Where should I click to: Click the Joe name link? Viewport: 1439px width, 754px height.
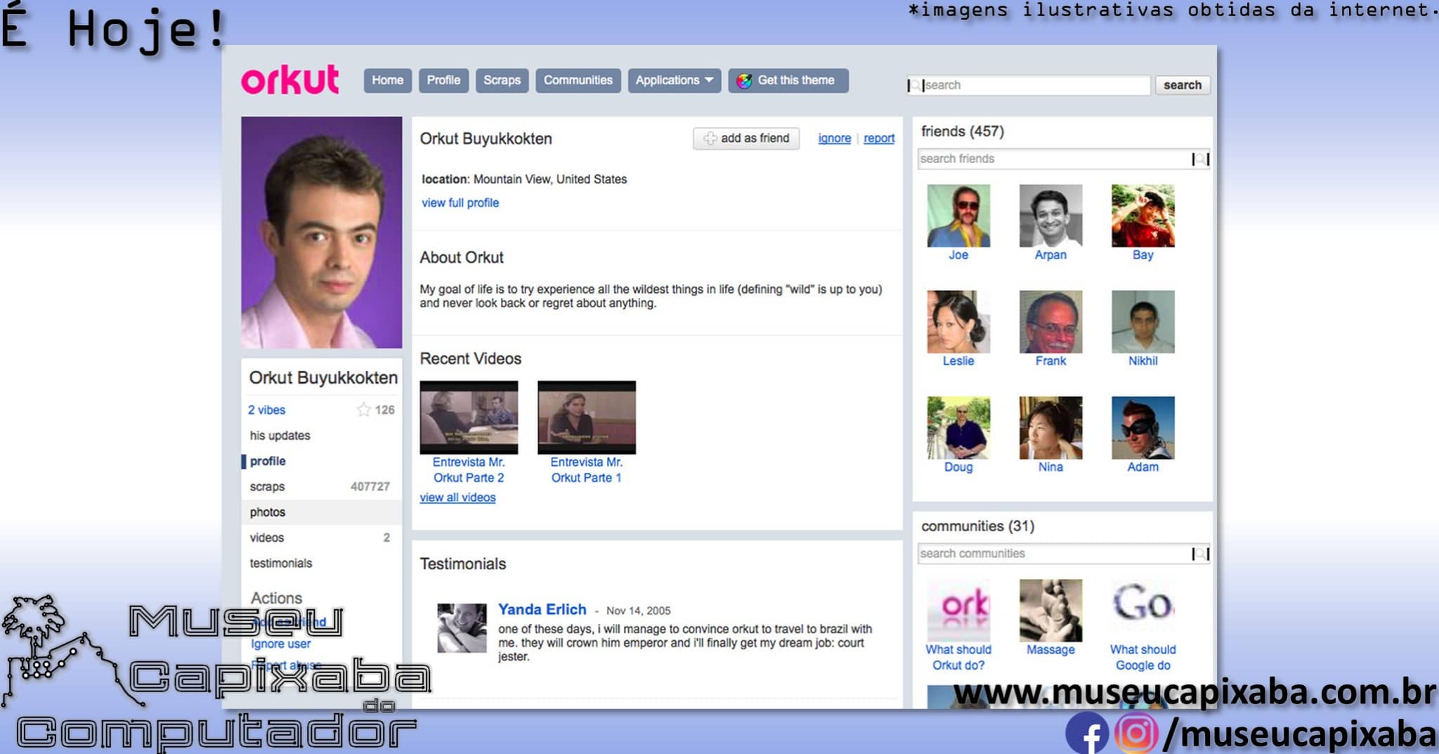(958, 255)
